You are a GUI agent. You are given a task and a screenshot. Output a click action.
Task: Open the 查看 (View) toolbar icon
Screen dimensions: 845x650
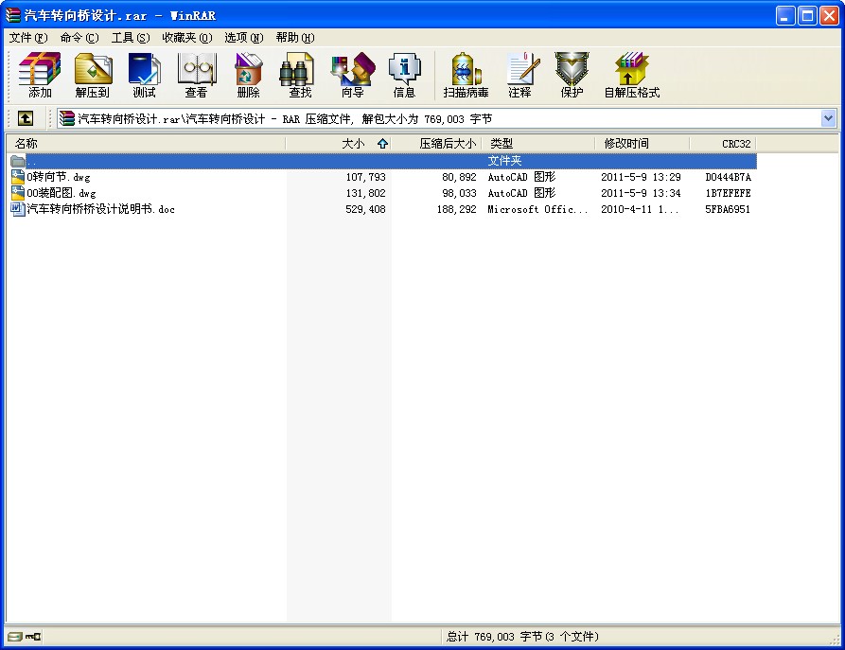tap(196, 75)
